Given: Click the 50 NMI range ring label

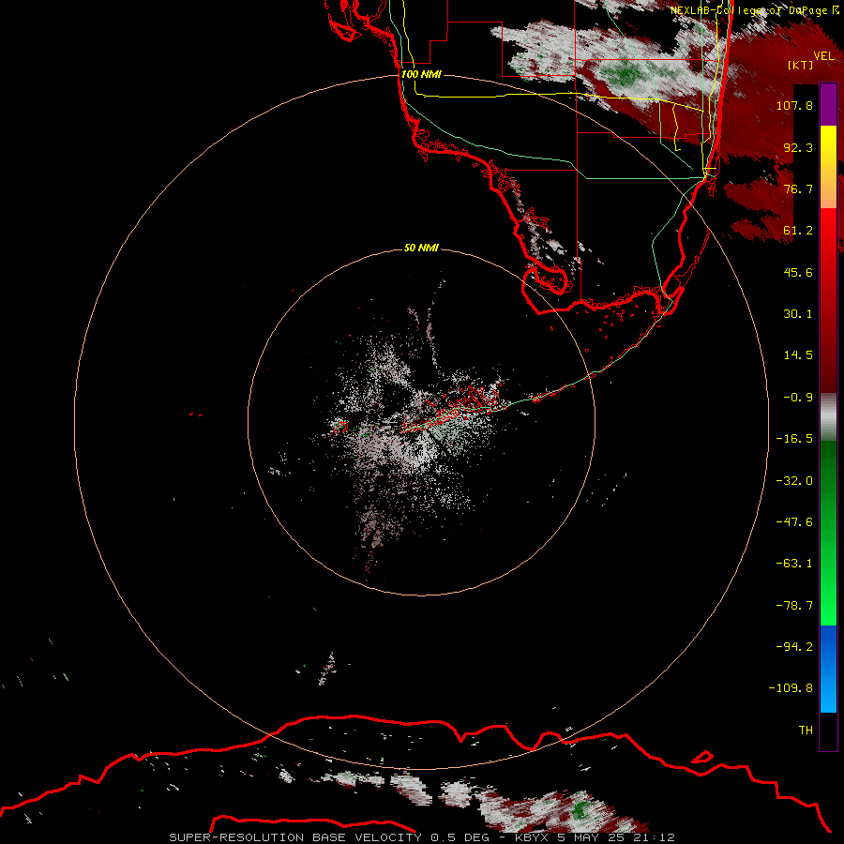Looking at the screenshot, I should coord(421,248).
